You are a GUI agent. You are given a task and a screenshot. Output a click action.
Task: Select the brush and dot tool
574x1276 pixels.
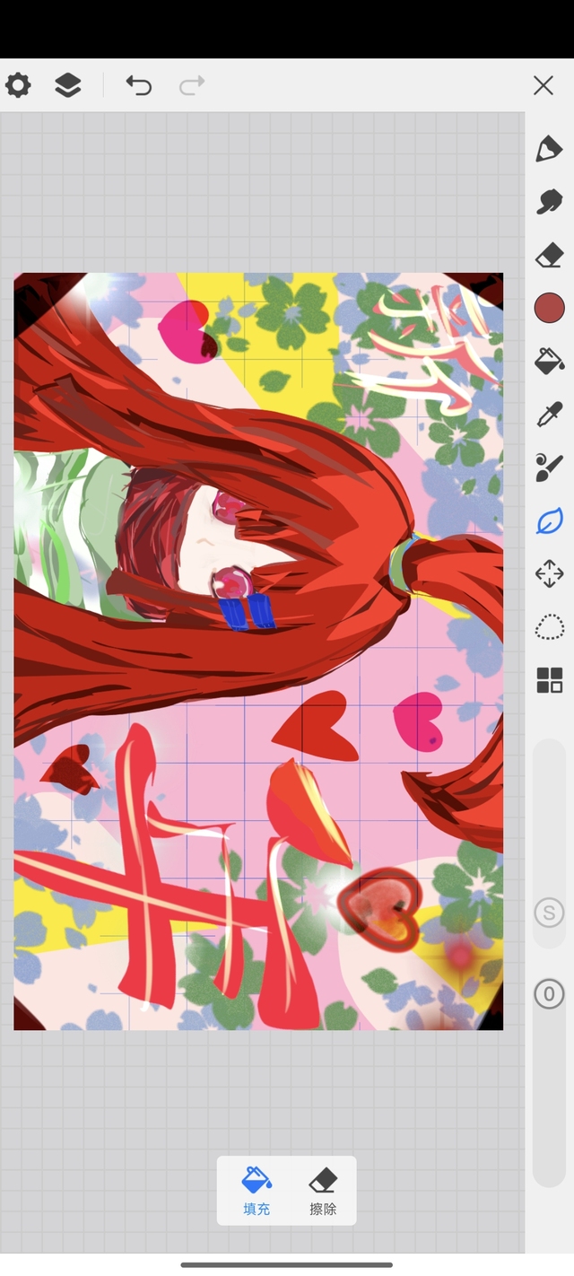[549, 468]
